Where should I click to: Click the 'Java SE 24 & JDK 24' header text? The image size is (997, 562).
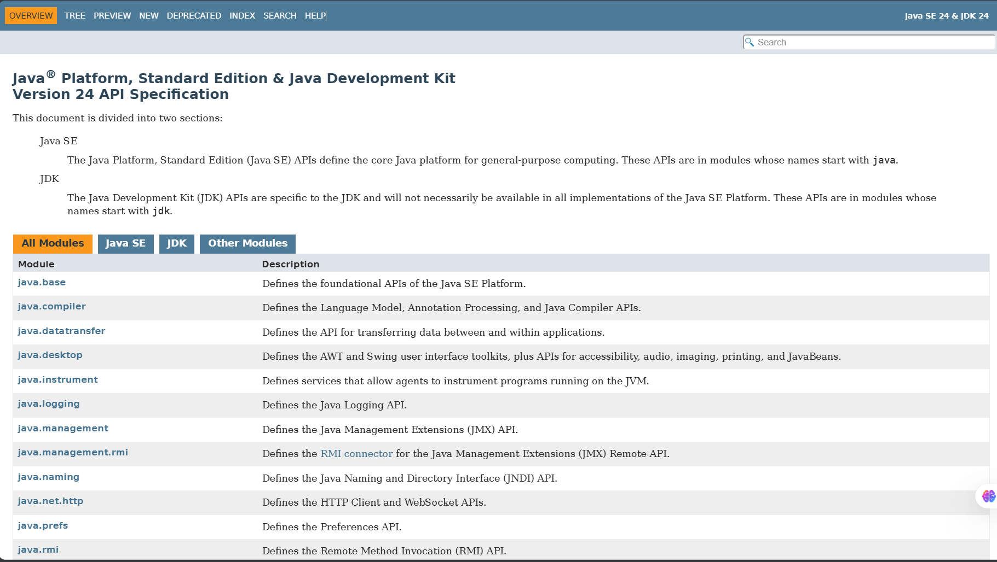click(947, 16)
